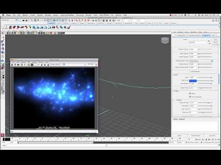Click the Load Attributes button
Viewport: 221px width, 165px height.
(x=196, y=136)
